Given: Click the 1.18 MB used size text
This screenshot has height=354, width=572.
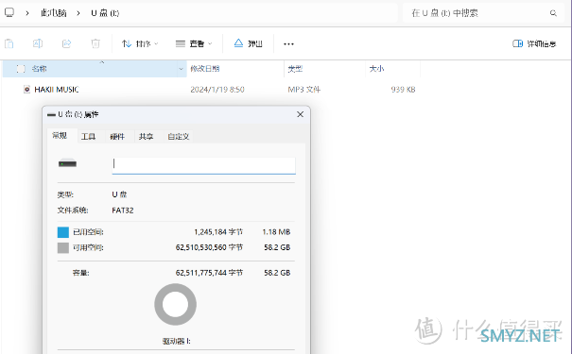Looking at the screenshot, I should [276, 232].
